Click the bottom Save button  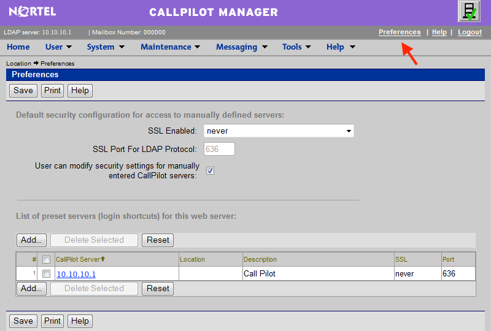(x=23, y=321)
